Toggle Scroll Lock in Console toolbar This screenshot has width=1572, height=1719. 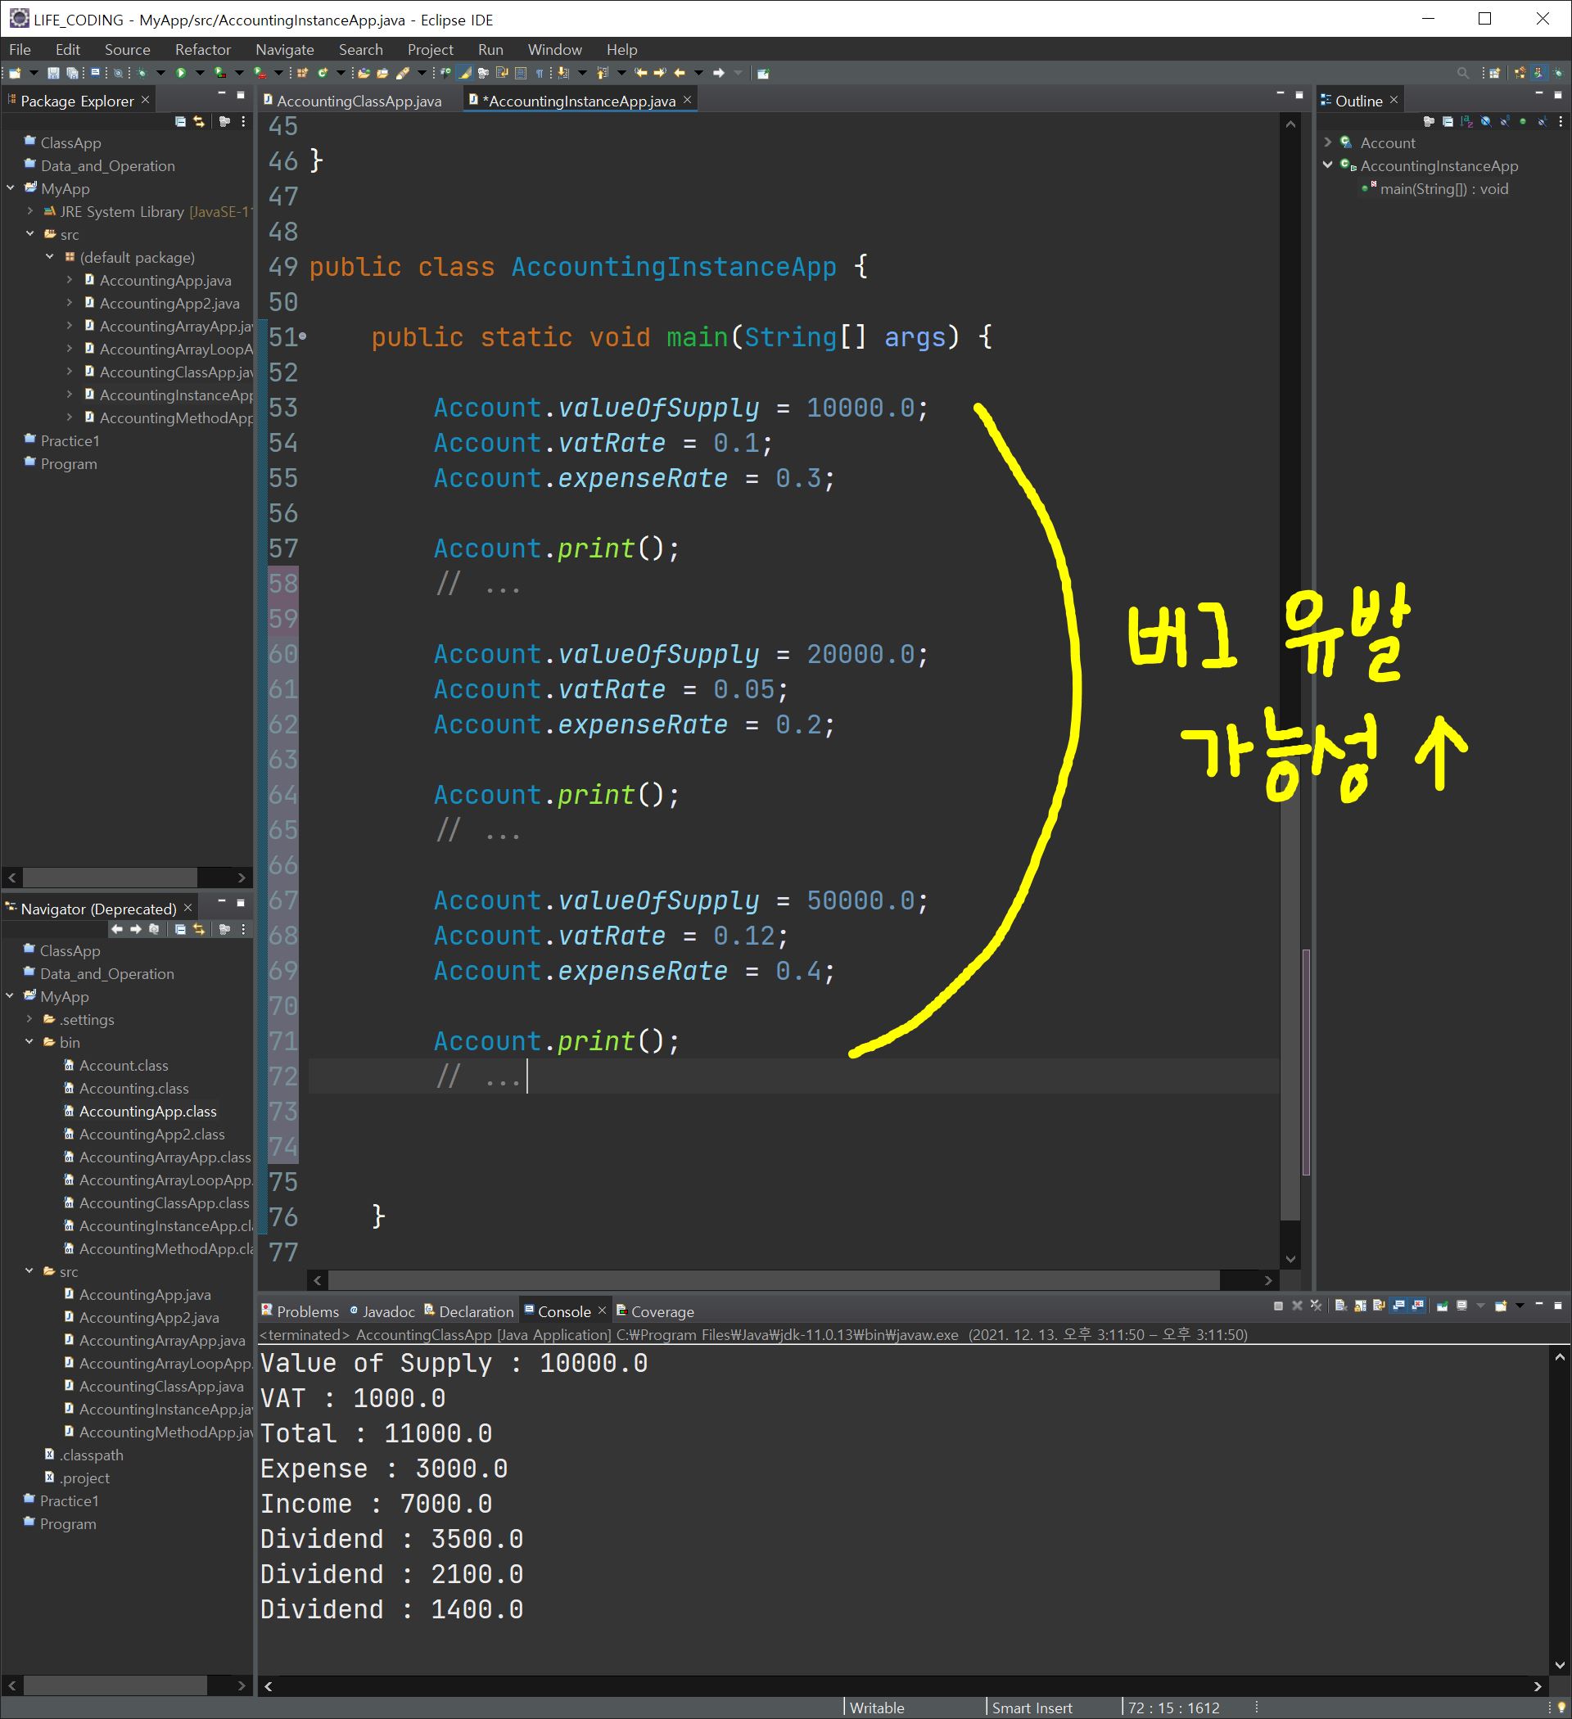coord(1361,1306)
